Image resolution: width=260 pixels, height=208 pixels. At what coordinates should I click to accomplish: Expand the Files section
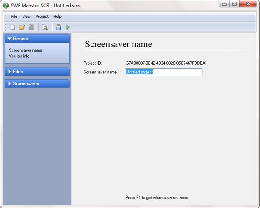point(37,72)
